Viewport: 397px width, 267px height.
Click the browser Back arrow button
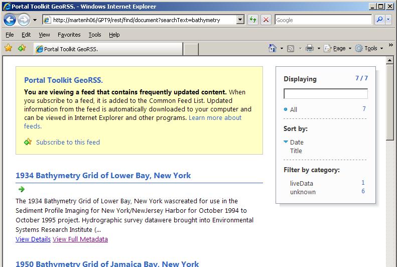coord(10,20)
